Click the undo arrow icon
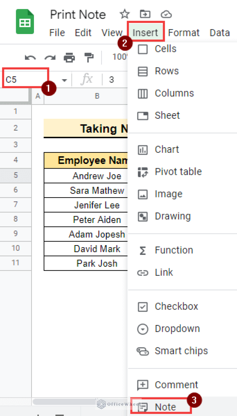This screenshot has width=237, height=416. [30, 58]
